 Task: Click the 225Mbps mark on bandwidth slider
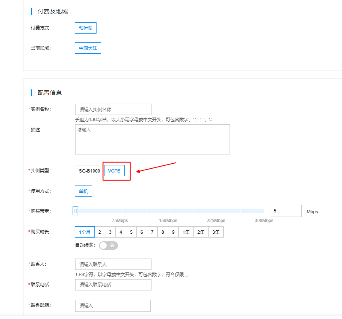(x=216, y=220)
